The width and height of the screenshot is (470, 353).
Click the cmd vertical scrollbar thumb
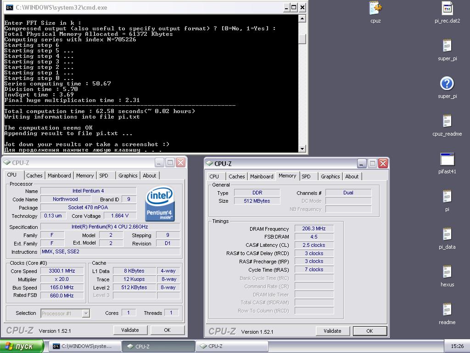click(x=302, y=39)
